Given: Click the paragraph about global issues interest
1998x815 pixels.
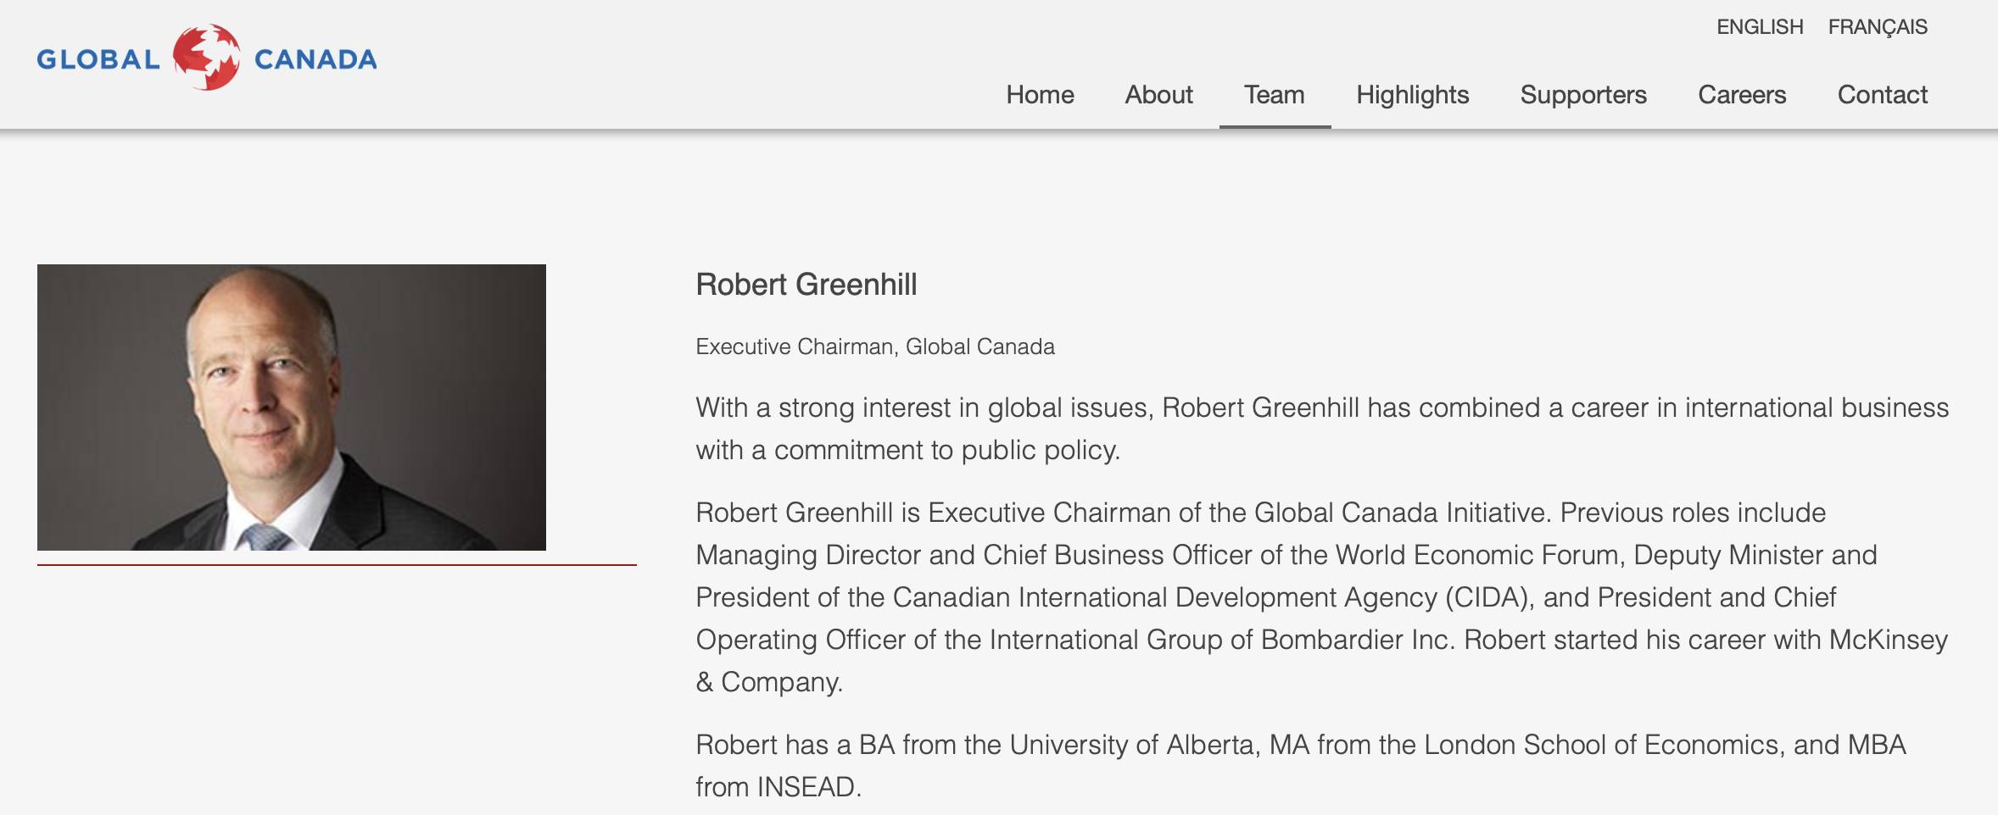Looking at the screenshot, I should [x=1321, y=429].
